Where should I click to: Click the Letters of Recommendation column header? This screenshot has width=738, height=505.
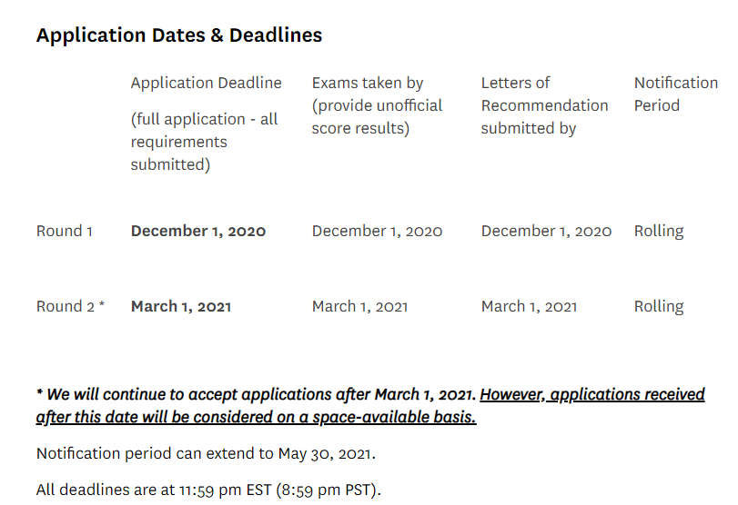544,105
